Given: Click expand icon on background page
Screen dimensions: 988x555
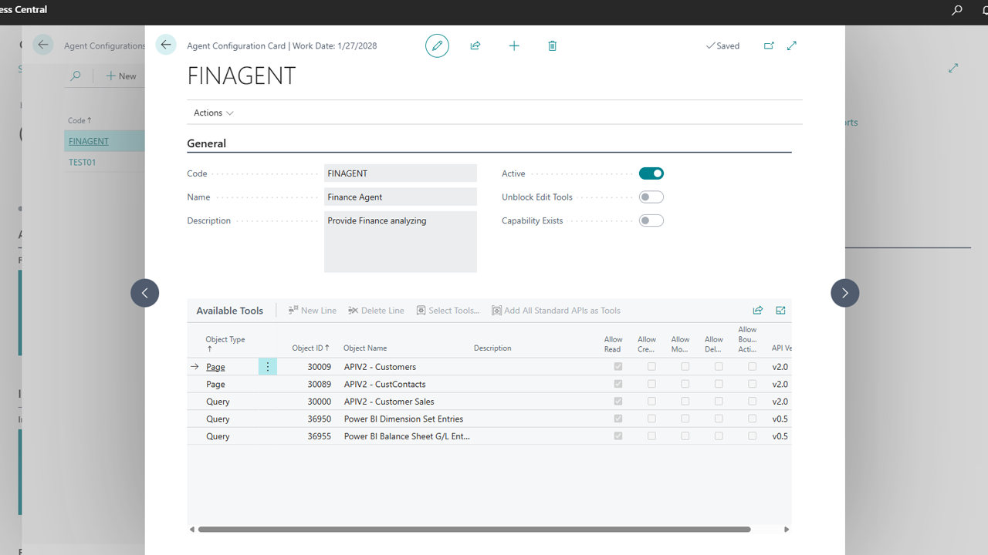Looking at the screenshot, I should [953, 68].
